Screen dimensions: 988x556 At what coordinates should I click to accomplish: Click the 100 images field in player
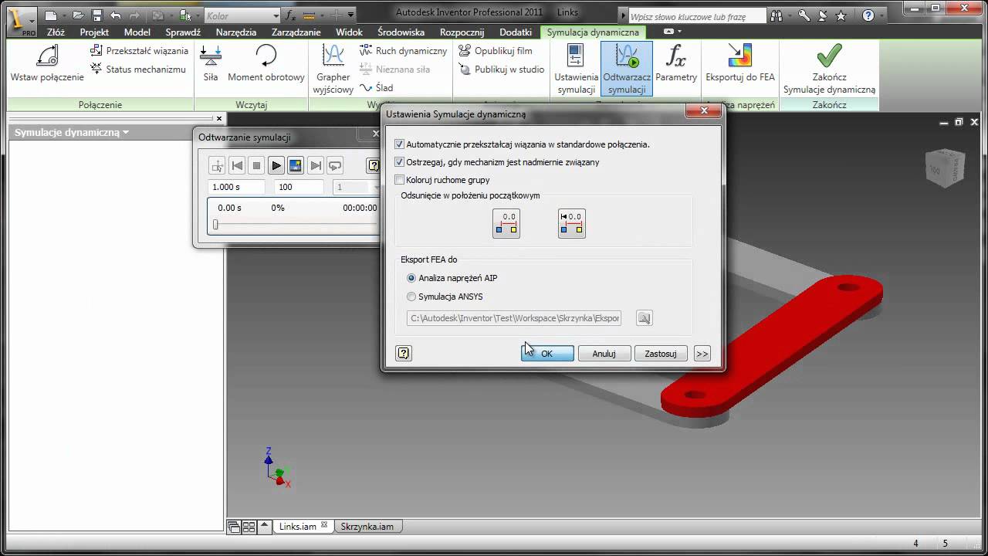coord(299,187)
